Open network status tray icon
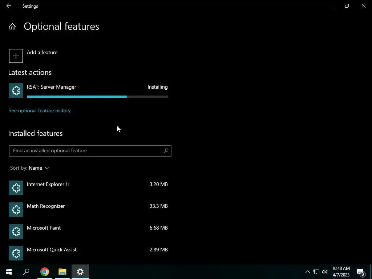Viewport: 372px width, 279px height. coord(316,272)
